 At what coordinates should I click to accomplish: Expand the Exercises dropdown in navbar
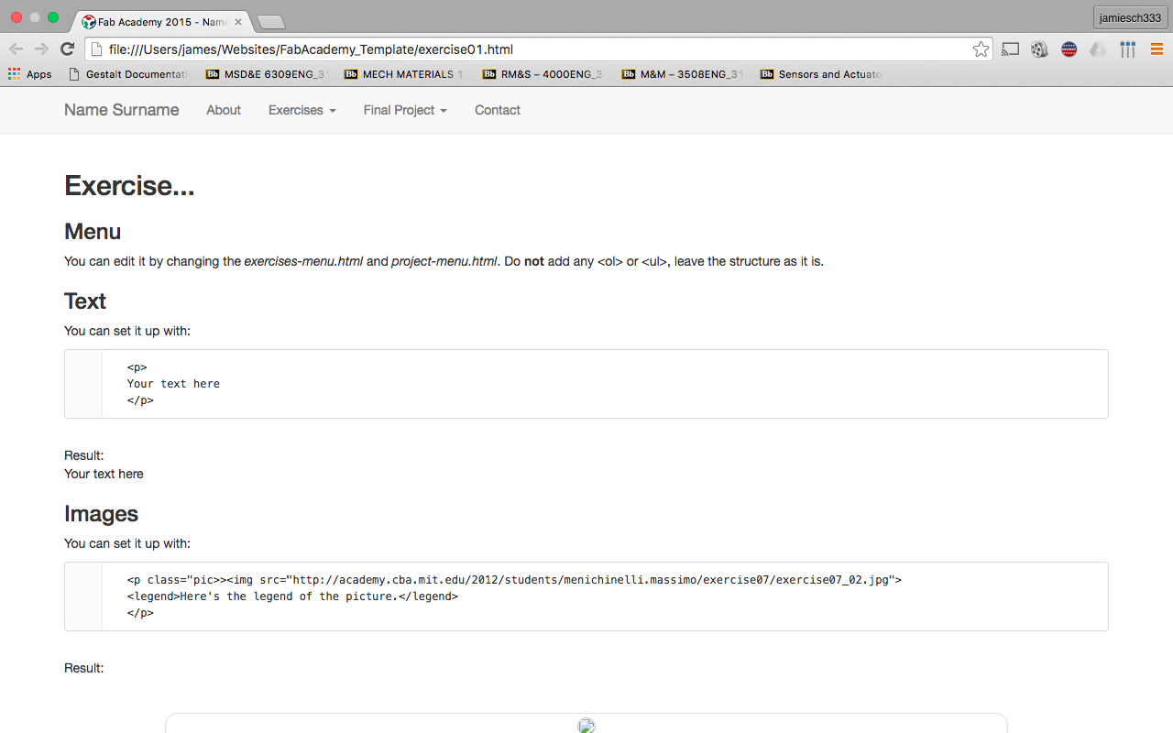click(301, 110)
